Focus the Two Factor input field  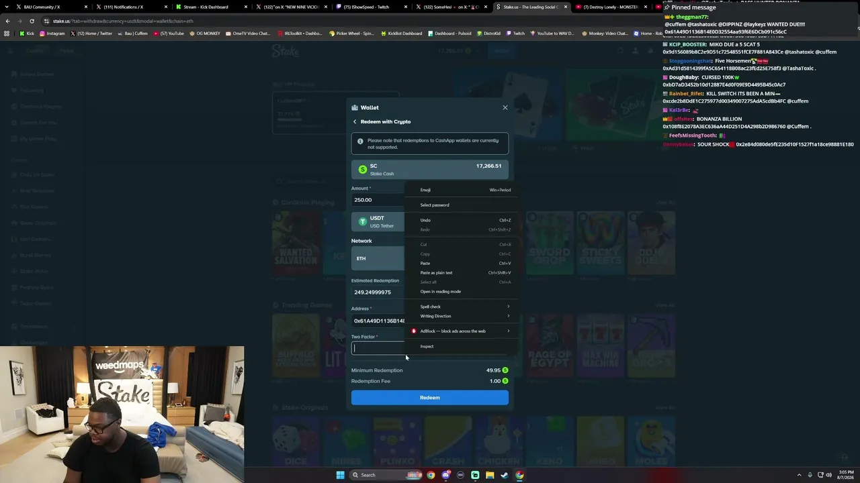(x=378, y=347)
